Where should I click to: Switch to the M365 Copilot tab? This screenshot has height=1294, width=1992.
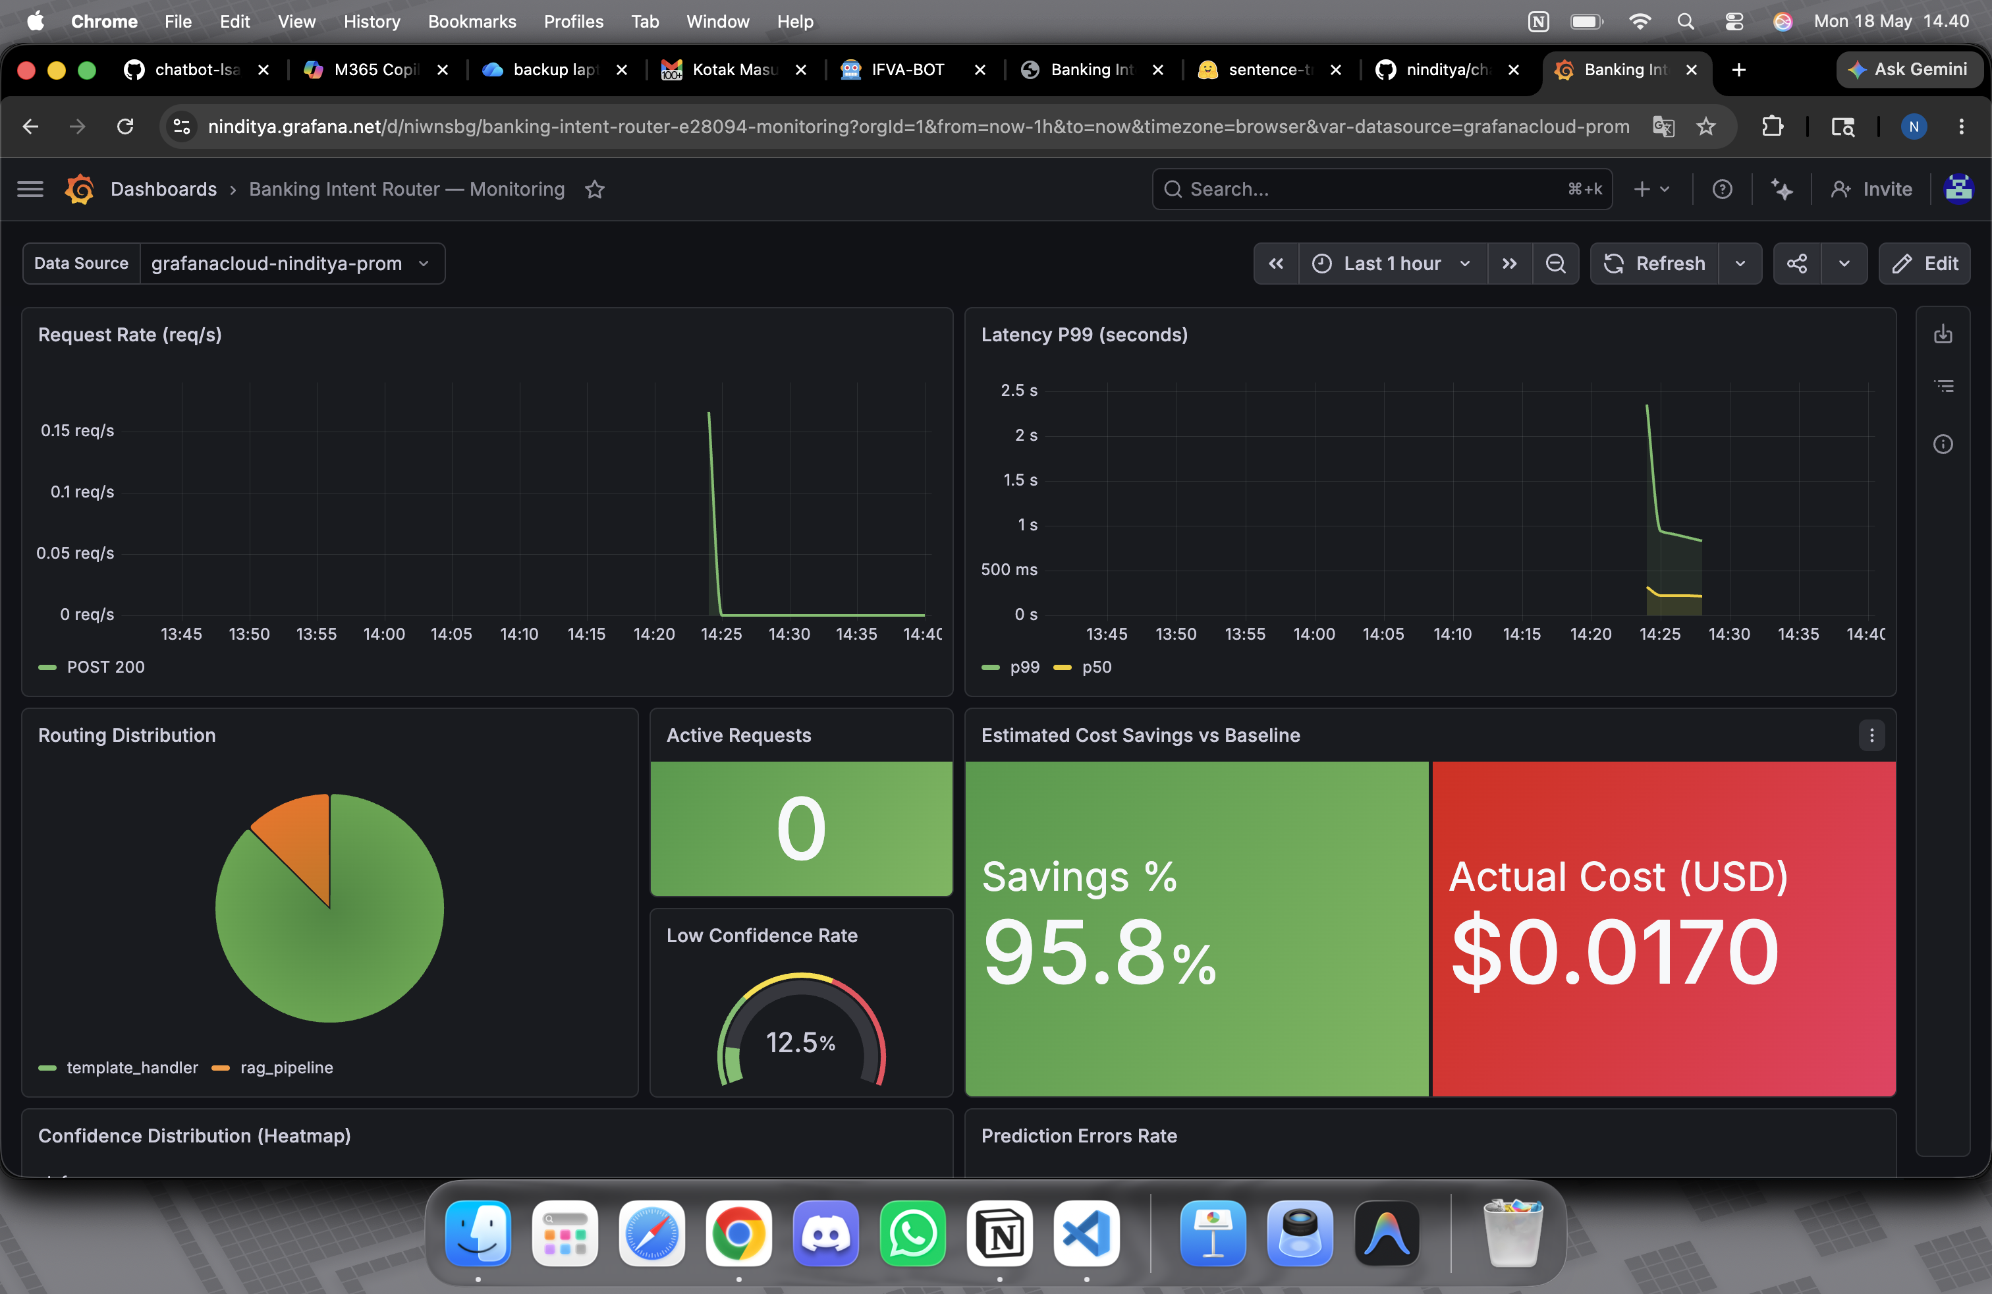click(x=375, y=69)
